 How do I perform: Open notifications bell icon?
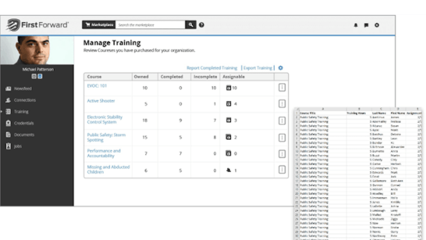coord(356,25)
